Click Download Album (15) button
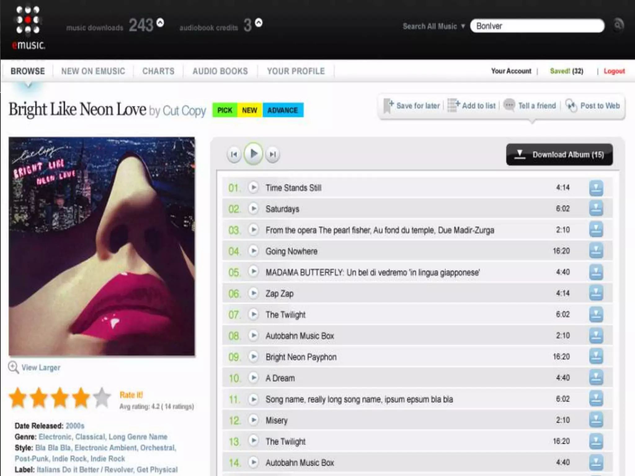 [x=559, y=154]
